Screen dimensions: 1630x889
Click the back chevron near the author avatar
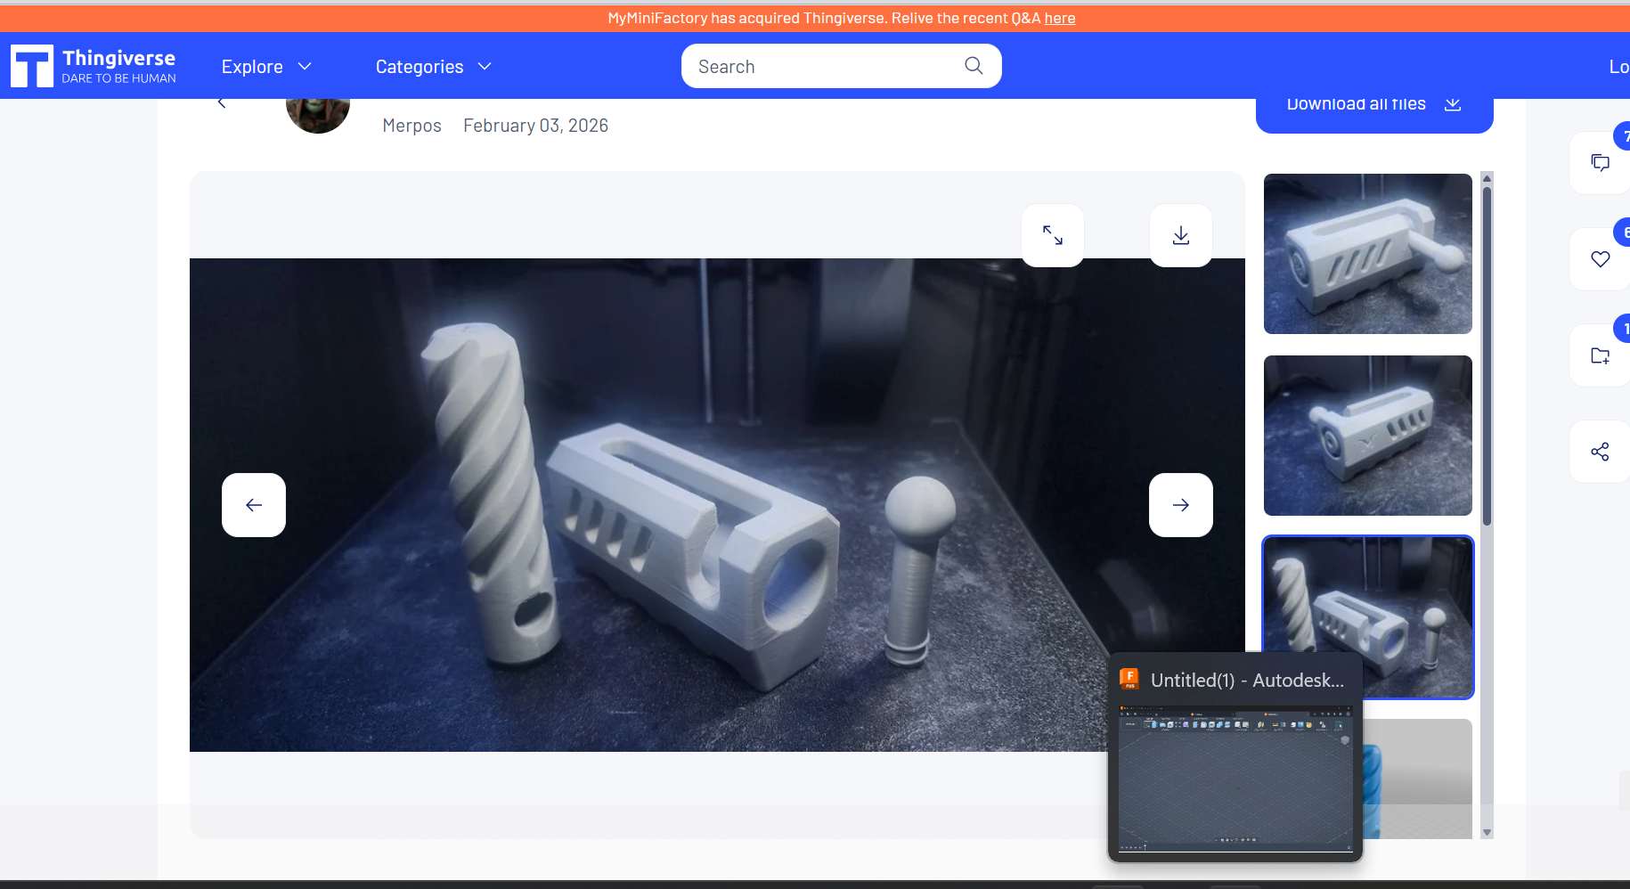click(x=222, y=100)
